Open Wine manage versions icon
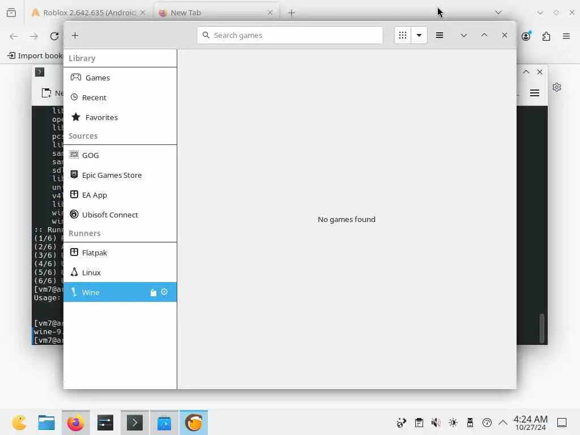 153,293
